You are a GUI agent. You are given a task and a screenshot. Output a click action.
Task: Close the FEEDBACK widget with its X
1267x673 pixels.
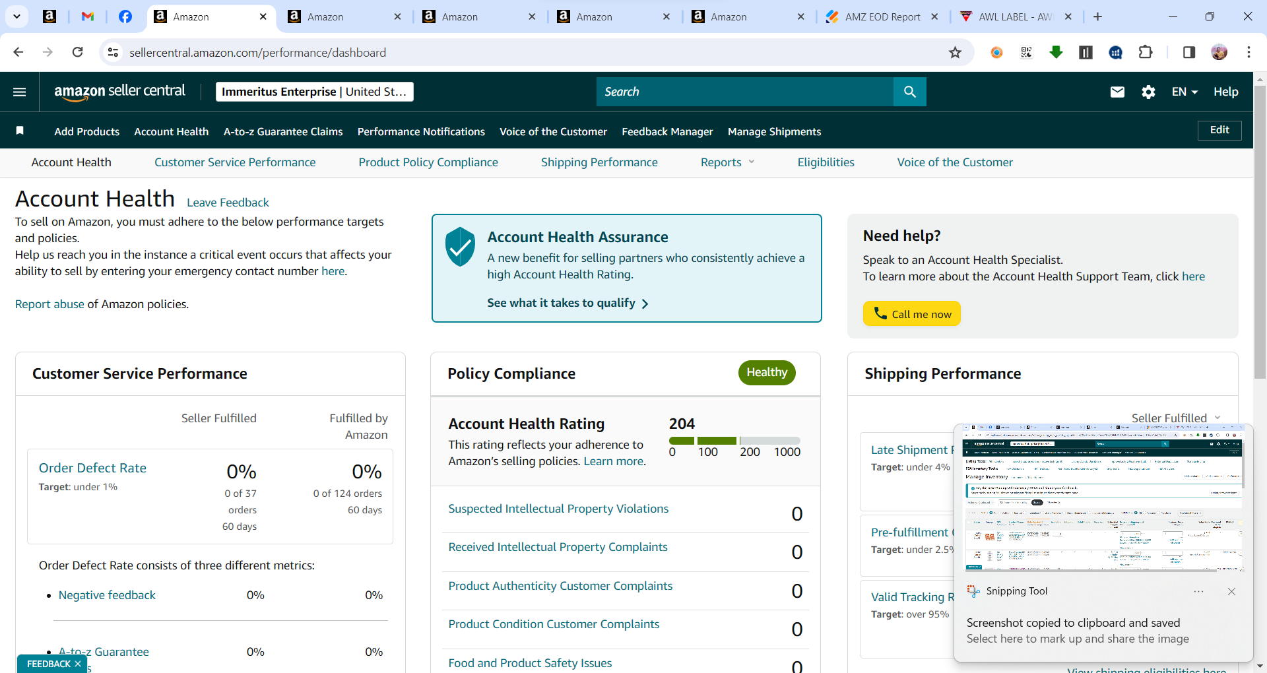tap(78, 664)
